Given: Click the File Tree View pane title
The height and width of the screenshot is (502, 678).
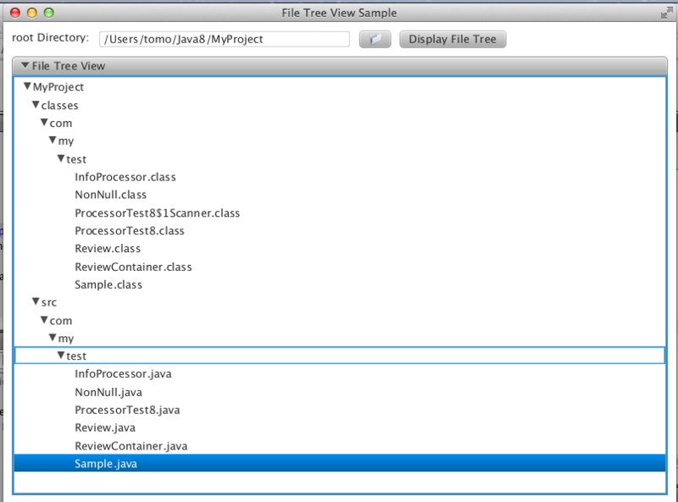Looking at the screenshot, I should (69, 66).
